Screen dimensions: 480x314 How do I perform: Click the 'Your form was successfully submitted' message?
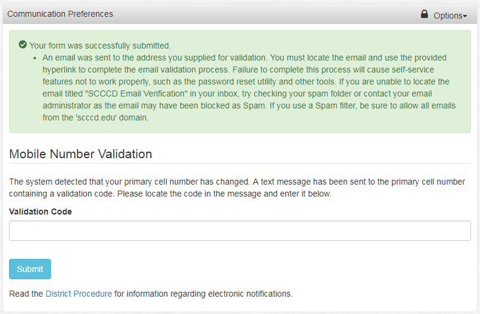pos(100,46)
